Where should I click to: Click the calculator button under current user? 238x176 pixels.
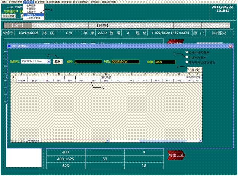click(9, 16)
